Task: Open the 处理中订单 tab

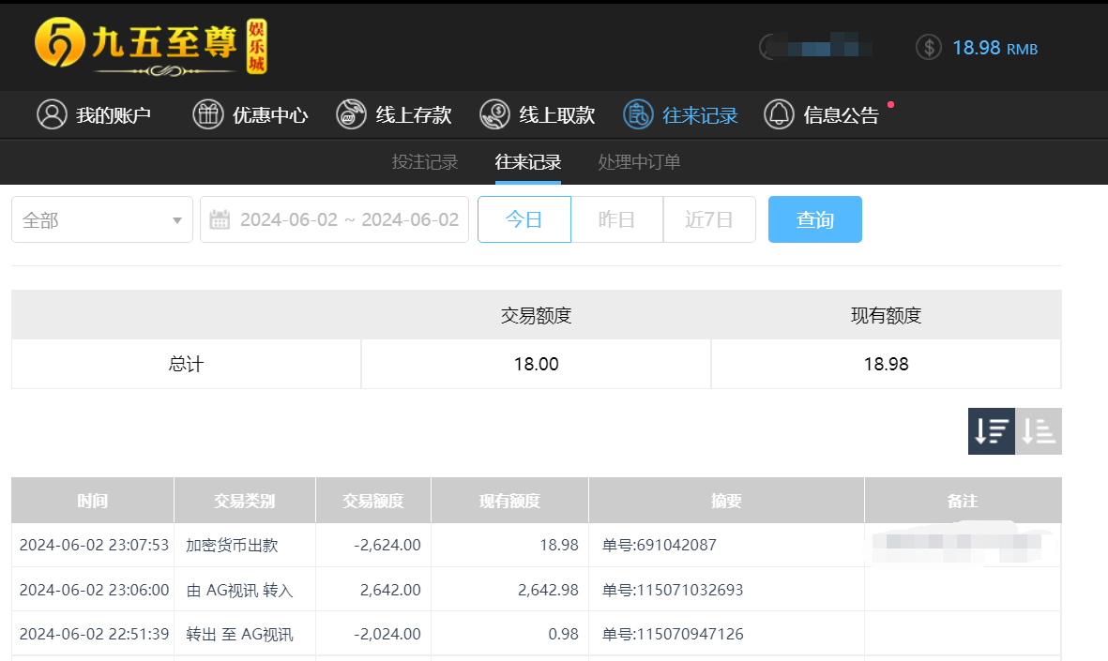Action: pos(639,161)
